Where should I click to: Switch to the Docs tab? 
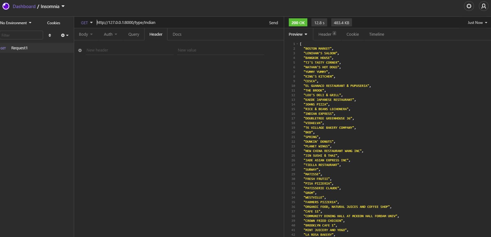[x=177, y=34]
